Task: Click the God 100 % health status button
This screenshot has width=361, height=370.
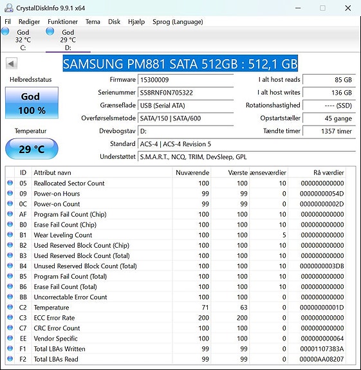Action: [x=32, y=103]
